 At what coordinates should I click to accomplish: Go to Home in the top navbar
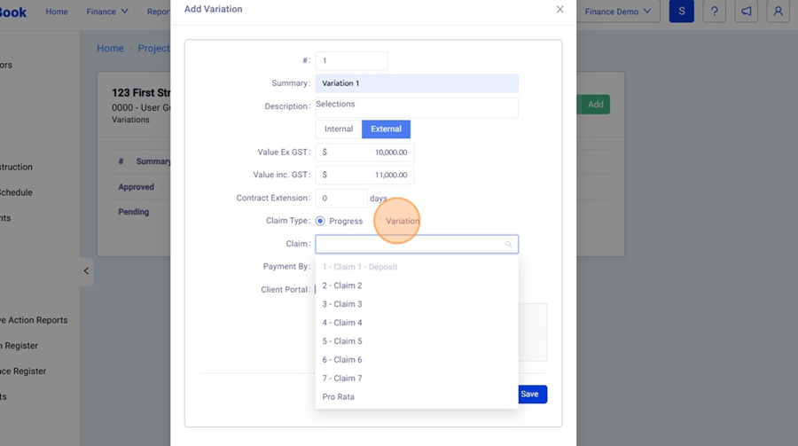pyautogui.click(x=57, y=12)
